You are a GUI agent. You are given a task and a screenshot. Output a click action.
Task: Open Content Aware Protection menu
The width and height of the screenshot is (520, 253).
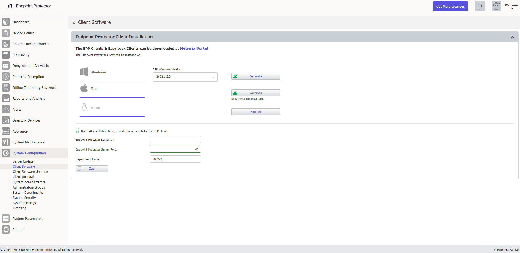coord(32,44)
